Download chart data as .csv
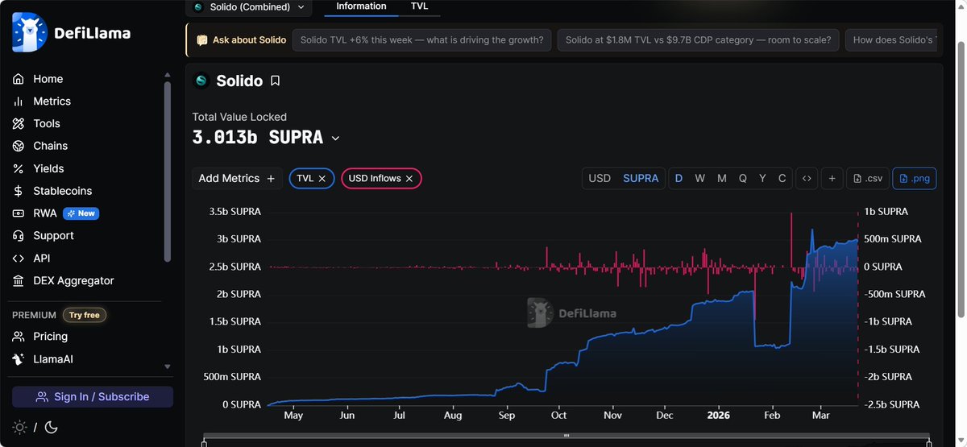The image size is (967, 447). click(868, 178)
